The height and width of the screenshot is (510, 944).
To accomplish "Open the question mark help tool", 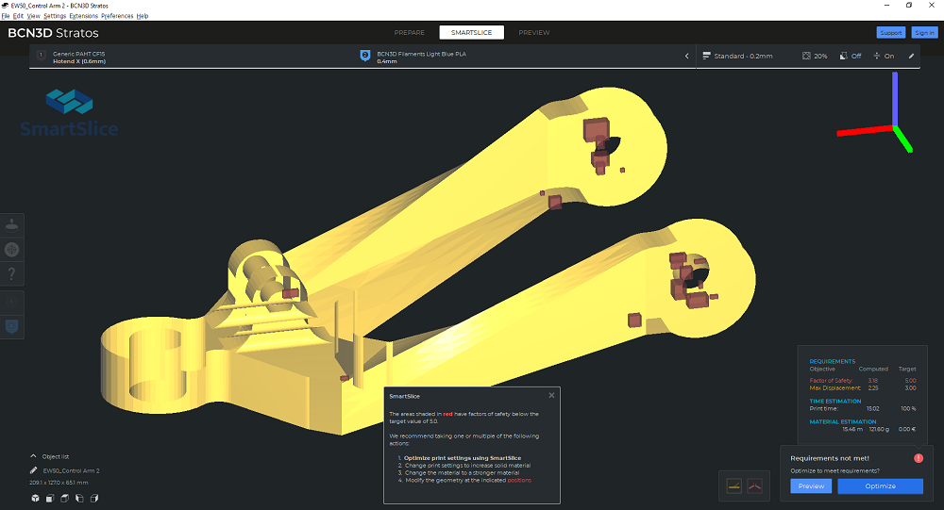I will click(x=11, y=273).
